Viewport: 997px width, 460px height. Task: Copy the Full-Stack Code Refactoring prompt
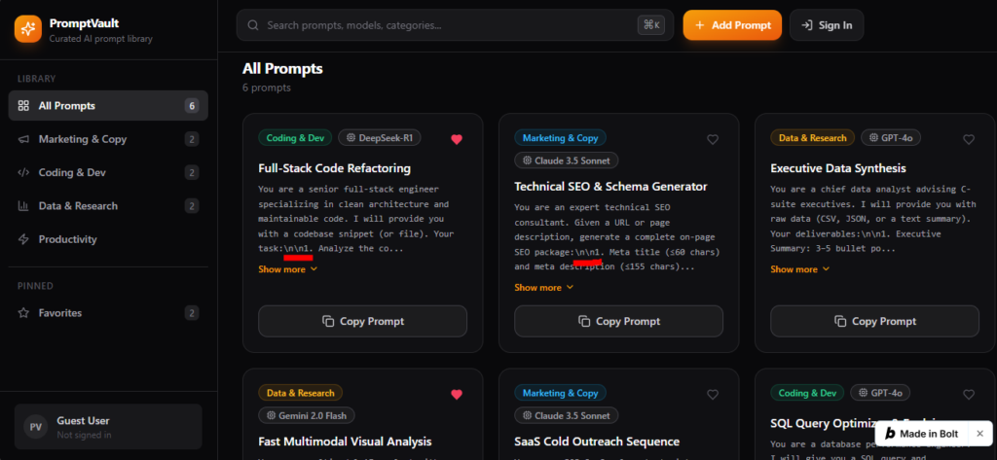pyautogui.click(x=362, y=321)
